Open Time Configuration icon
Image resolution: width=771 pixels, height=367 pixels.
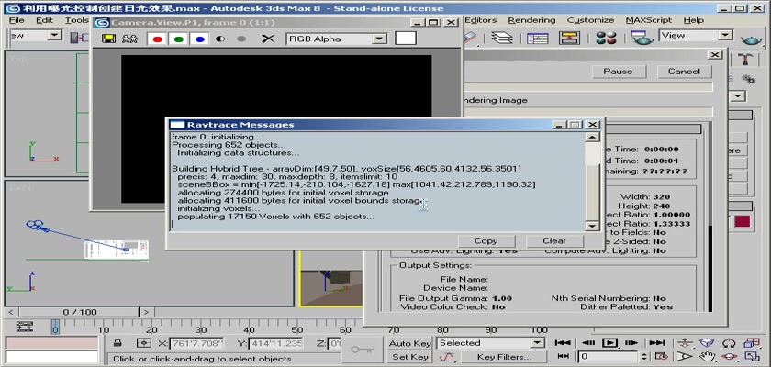click(662, 356)
